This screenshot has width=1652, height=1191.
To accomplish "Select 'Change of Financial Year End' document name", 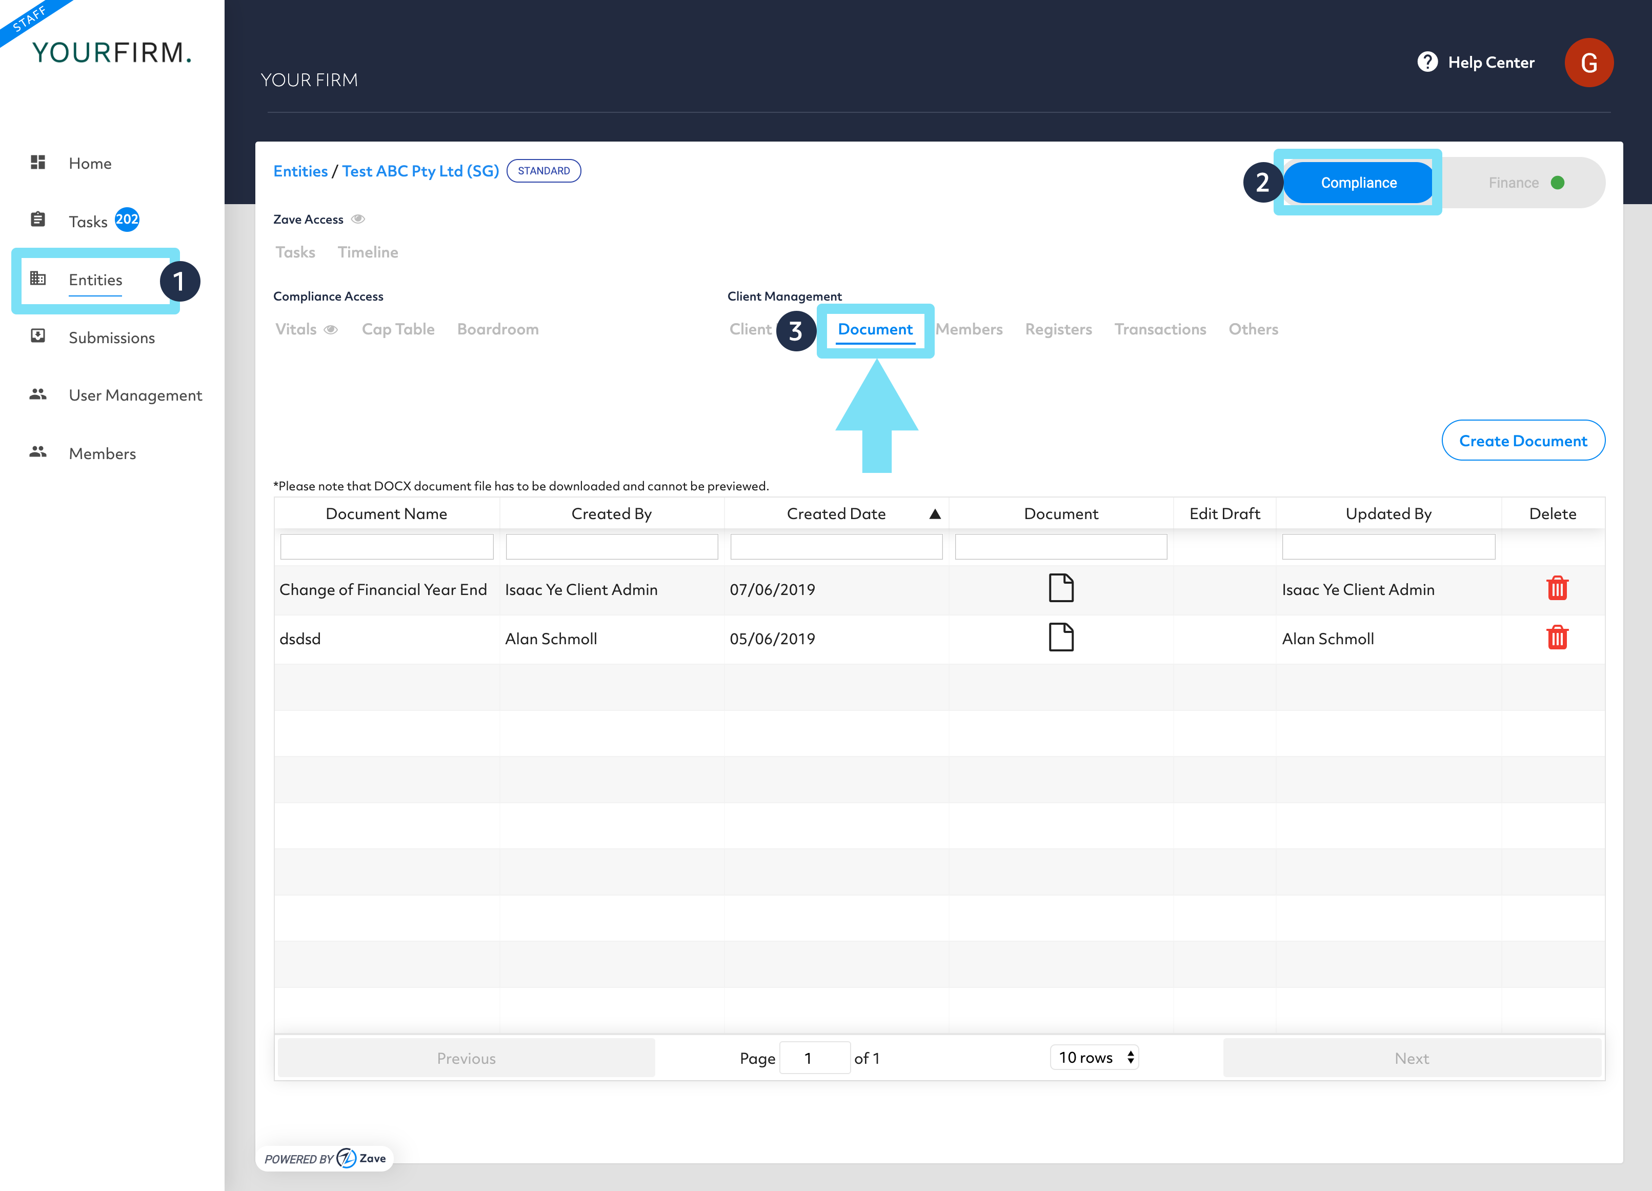I will tap(383, 590).
